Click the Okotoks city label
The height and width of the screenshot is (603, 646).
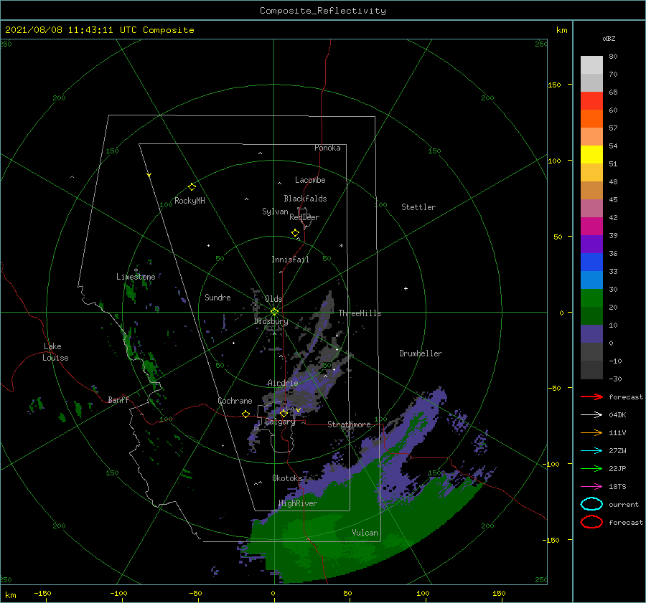click(287, 478)
